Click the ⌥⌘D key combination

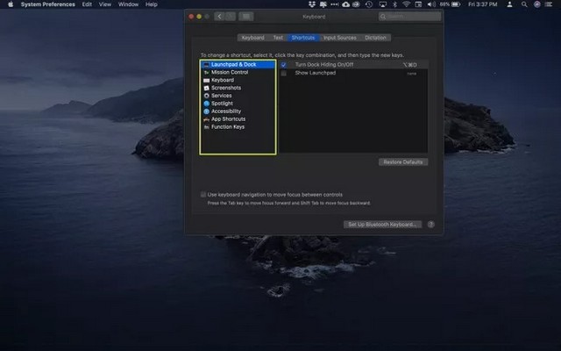[x=409, y=65]
